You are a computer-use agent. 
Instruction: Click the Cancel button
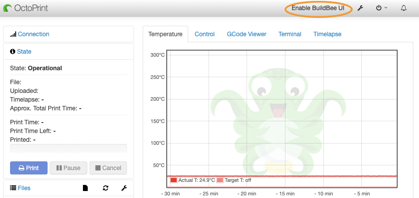pyautogui.click(x=108, y=168)
